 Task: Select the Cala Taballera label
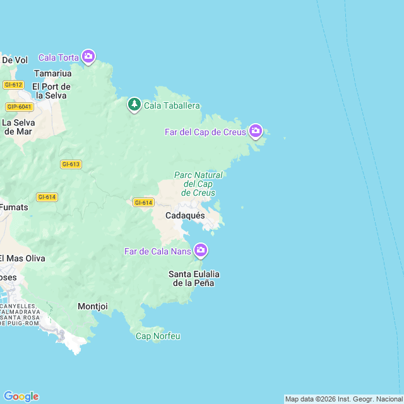coord(172,105)
